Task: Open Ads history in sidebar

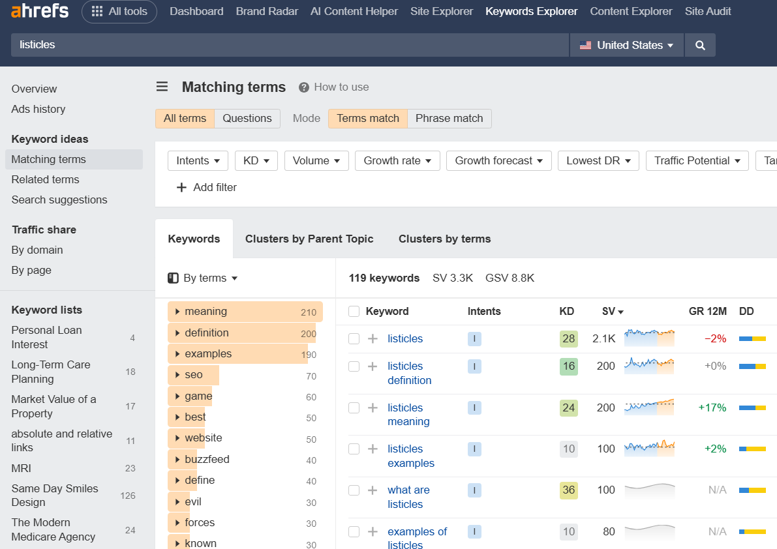Action: click(38, 110)
